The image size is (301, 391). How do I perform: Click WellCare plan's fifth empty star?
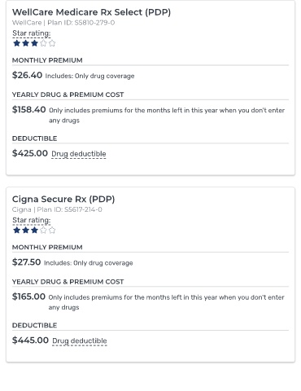52,43
